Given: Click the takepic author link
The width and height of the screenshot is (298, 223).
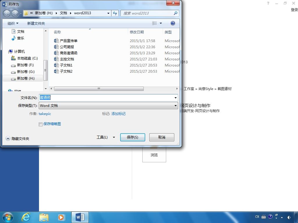Looking at the screenshot, I should click(45, 114).
